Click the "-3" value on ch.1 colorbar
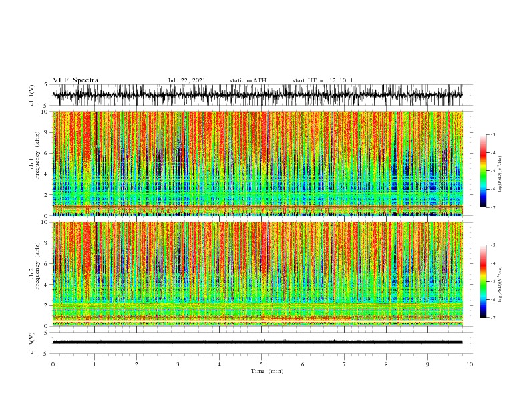This screenshot has width=529, height=409. pyautogui.click(x=492, y=134)
